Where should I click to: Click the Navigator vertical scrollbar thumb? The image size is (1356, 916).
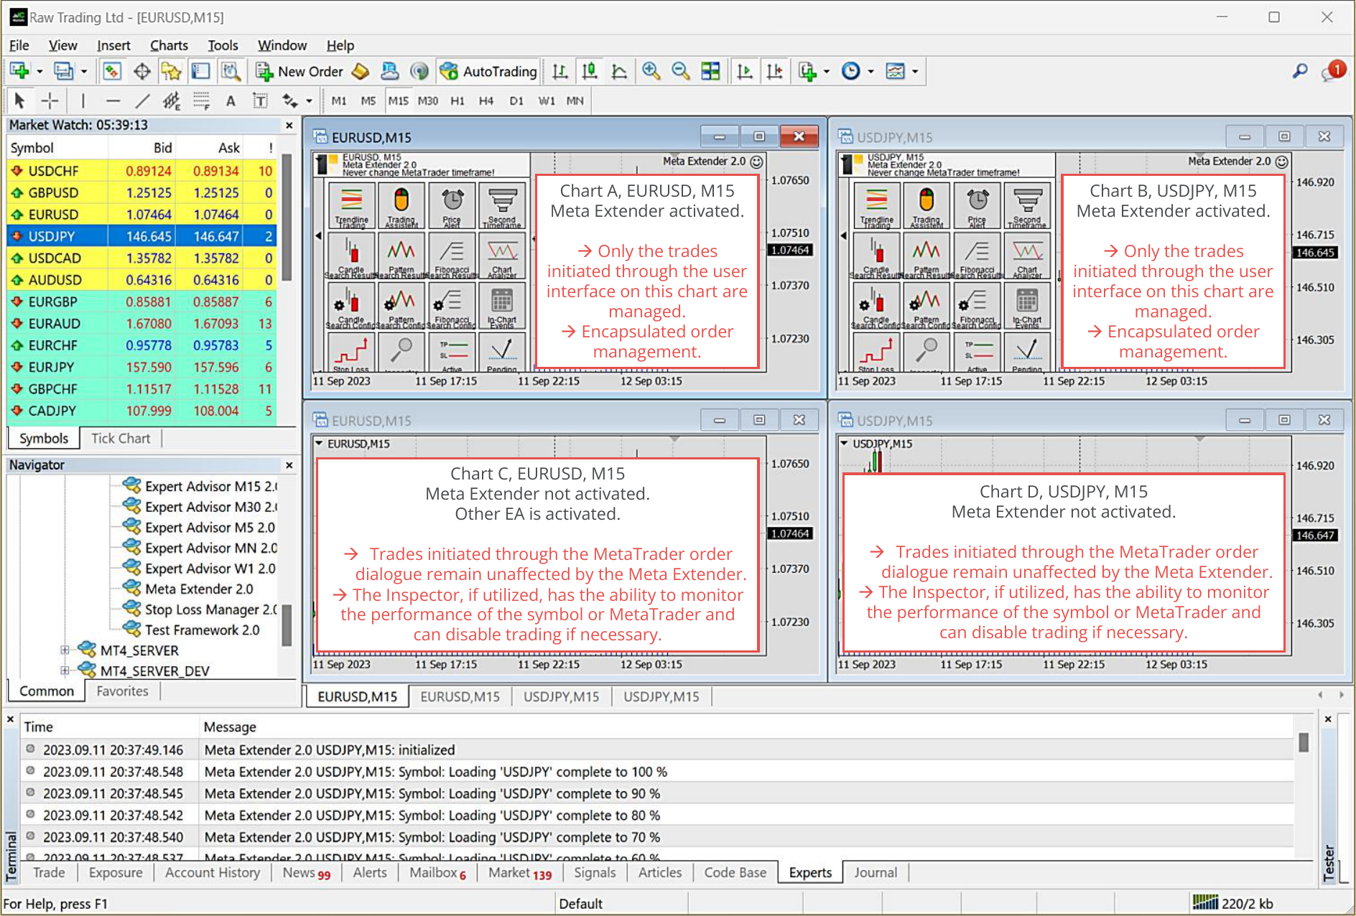(287, 625)
